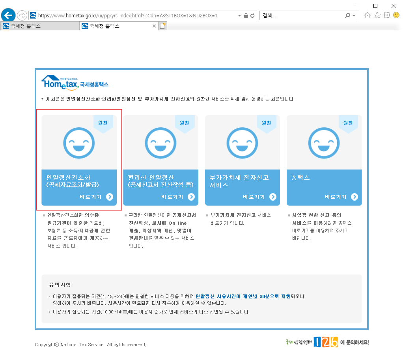Click Copyright National Tax Service footer text
This screenshot has width=403, height=354.
tap(90, 345)
